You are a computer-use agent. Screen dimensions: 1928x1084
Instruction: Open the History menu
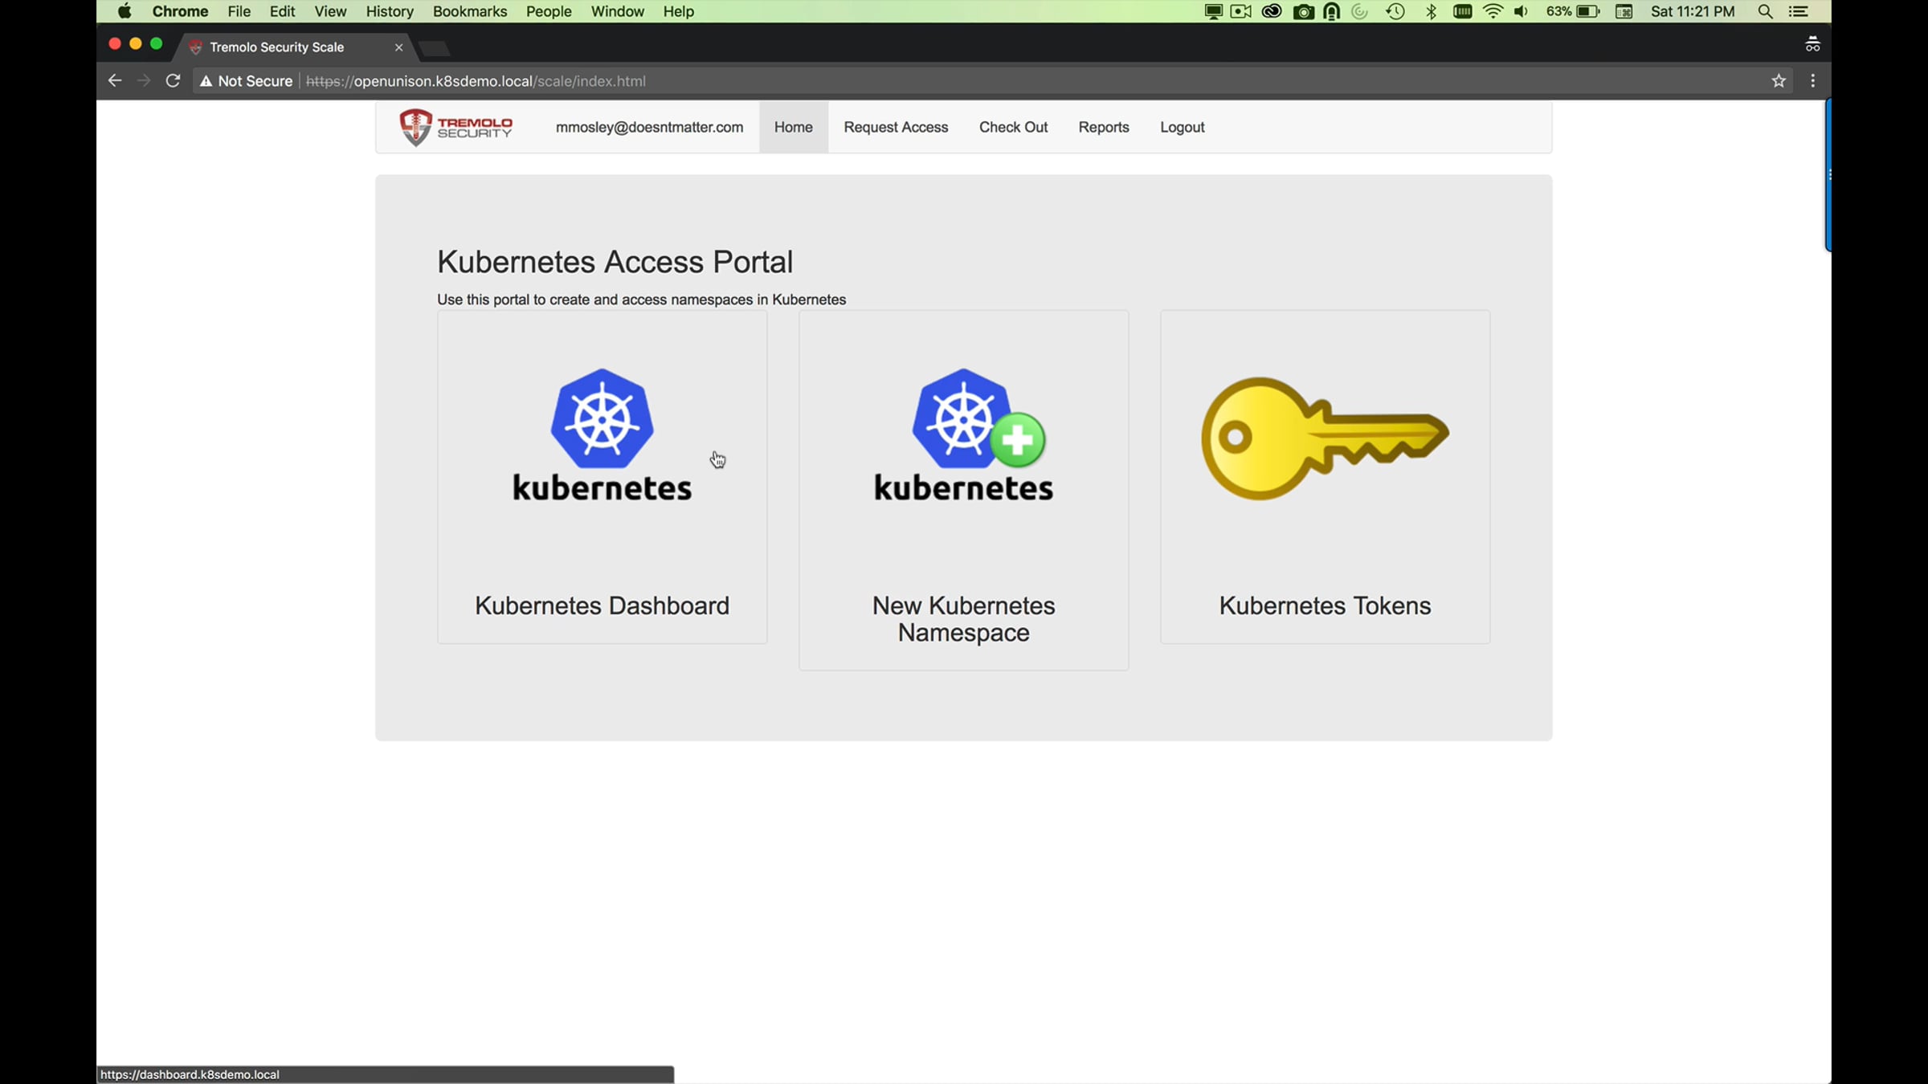click(390, 11)
